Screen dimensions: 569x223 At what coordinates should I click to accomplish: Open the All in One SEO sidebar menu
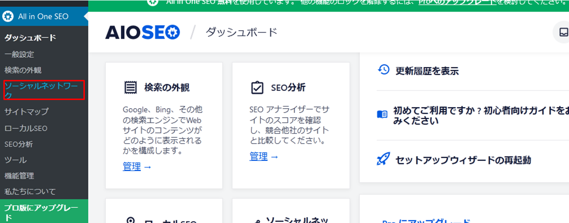pyautogui.click(x=44, y=16)
